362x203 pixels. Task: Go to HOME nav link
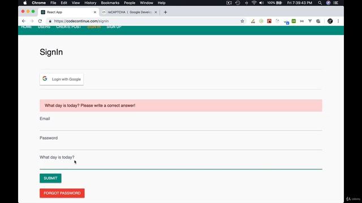coord(27,27)
